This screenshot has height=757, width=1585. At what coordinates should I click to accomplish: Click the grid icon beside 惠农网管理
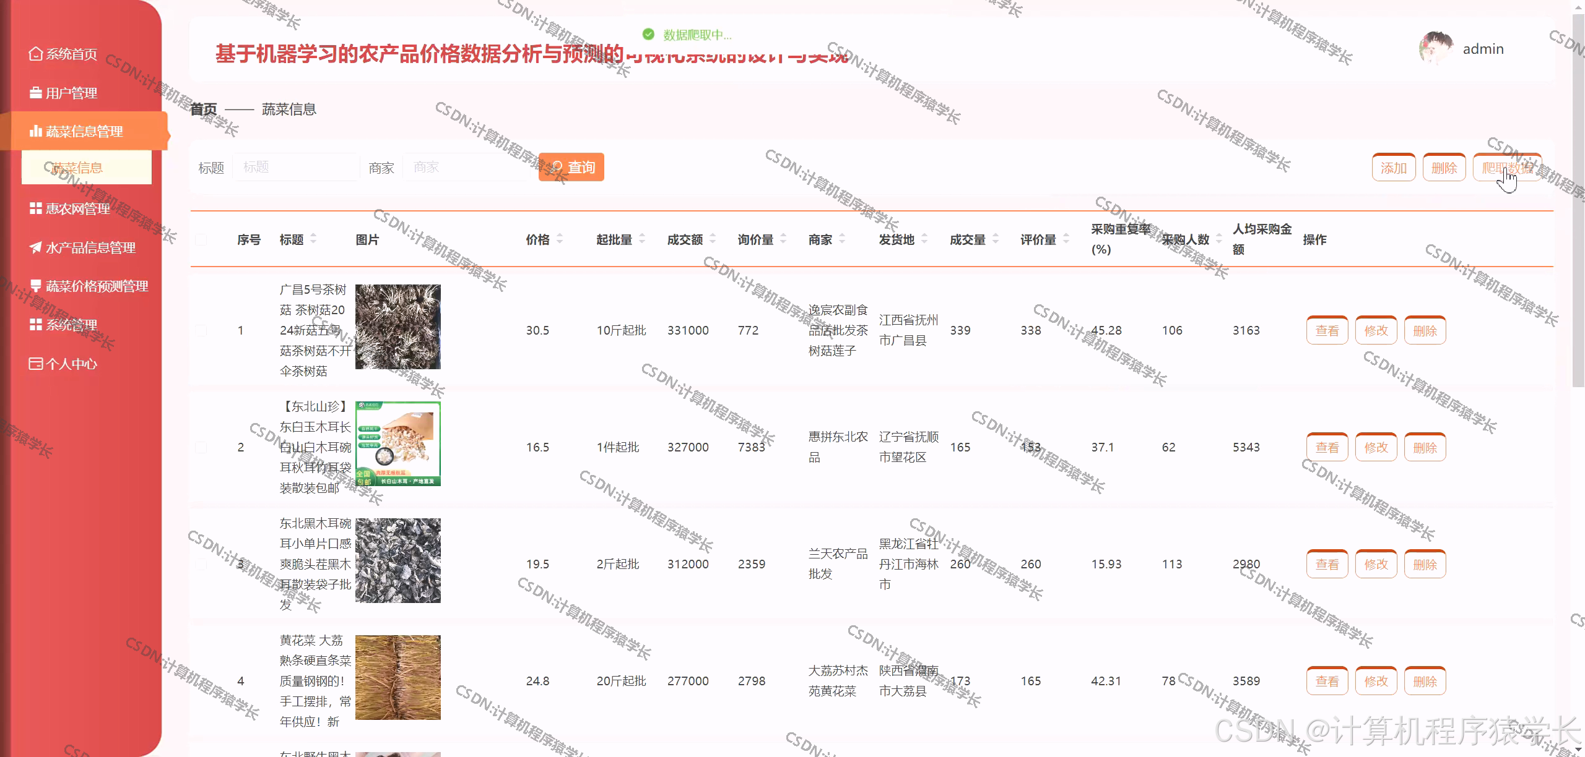tap(36, 208)
